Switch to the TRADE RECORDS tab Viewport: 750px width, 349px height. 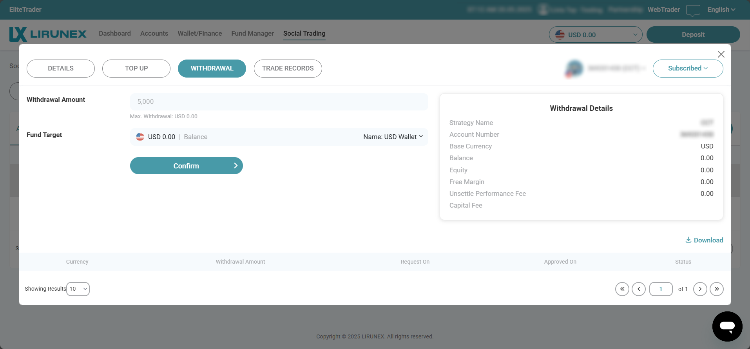[288, 69]
